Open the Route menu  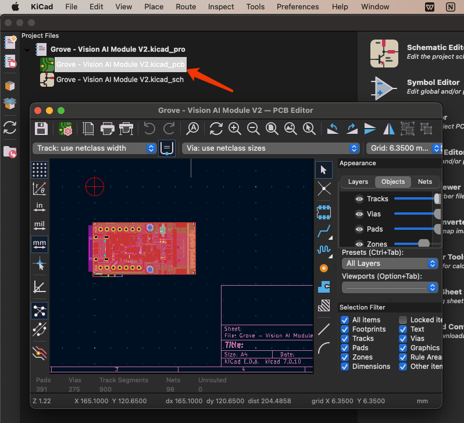coord(186,6)
